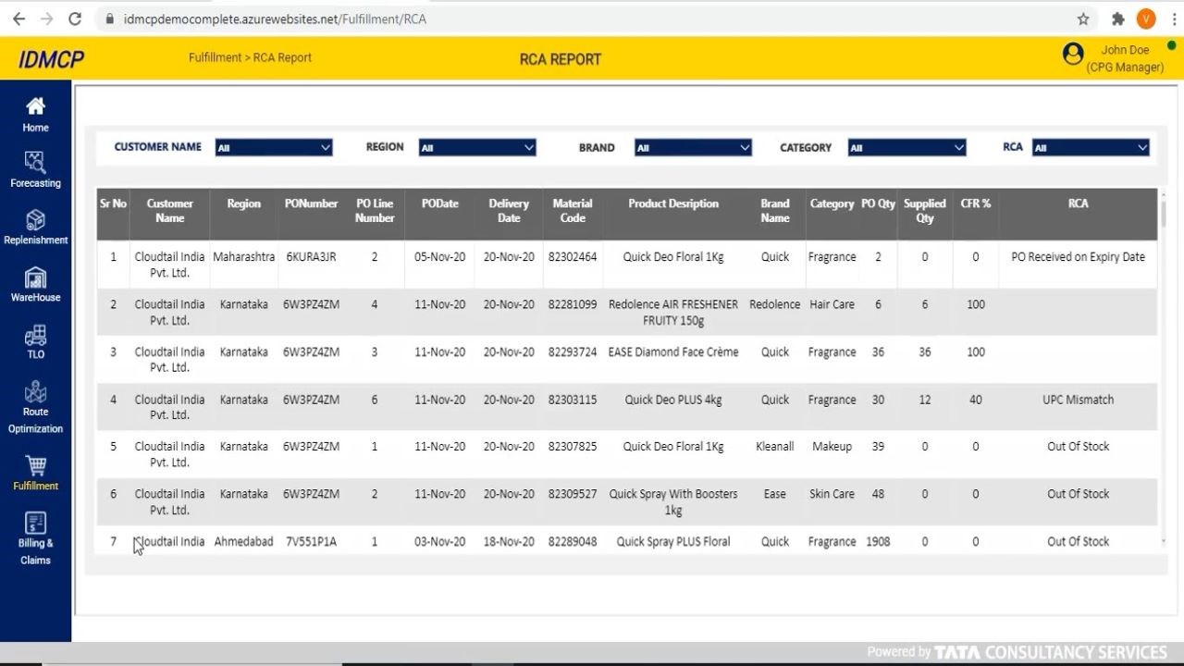Screen dimensions: 1184x666
Task: Click the Brand Name column header
Action: pyautogui.click(x=775, y=211)
